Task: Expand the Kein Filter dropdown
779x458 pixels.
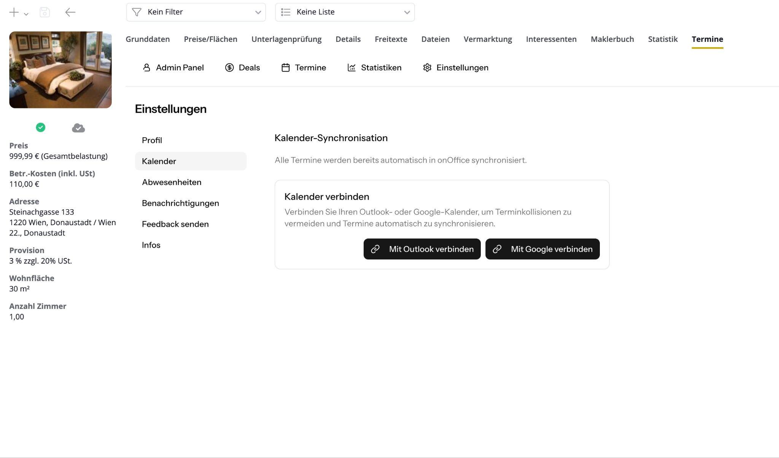Action: 196,12
